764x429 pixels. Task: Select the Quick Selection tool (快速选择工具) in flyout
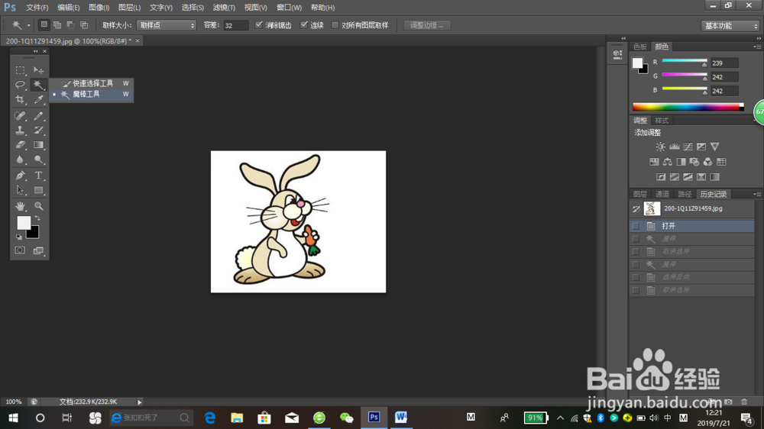(x=92, y=83)
